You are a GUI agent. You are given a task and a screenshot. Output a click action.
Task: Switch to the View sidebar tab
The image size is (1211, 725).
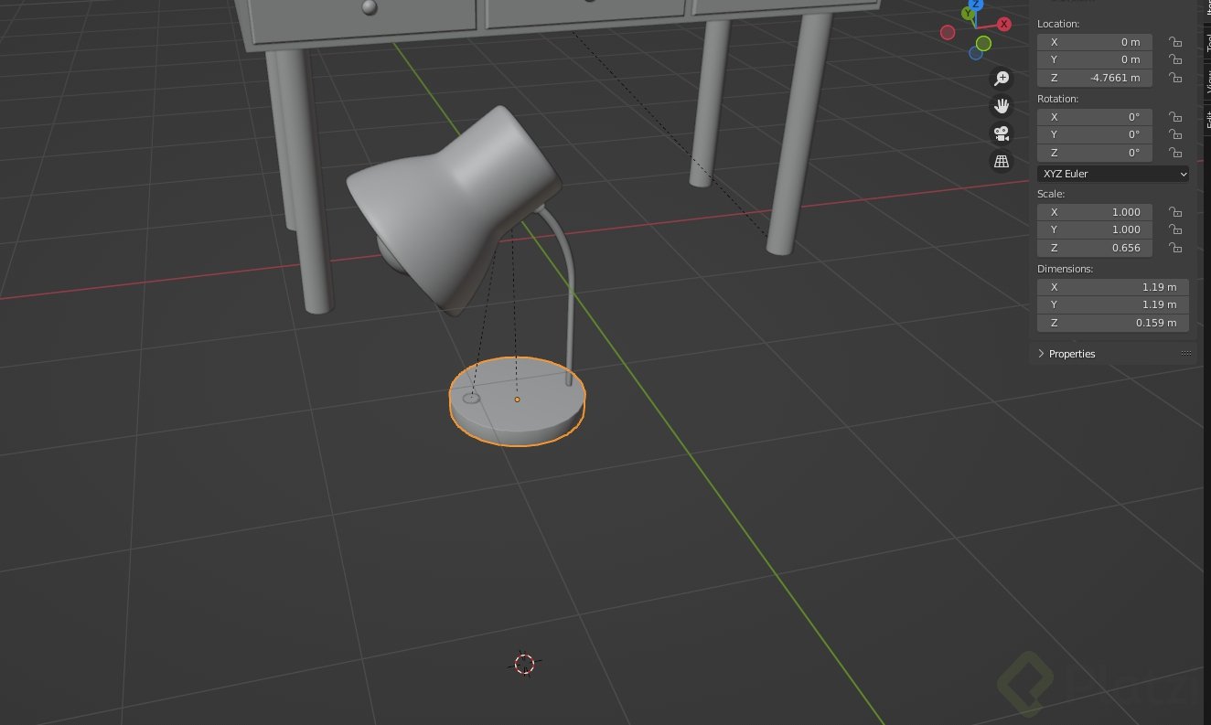point(1207,81)
